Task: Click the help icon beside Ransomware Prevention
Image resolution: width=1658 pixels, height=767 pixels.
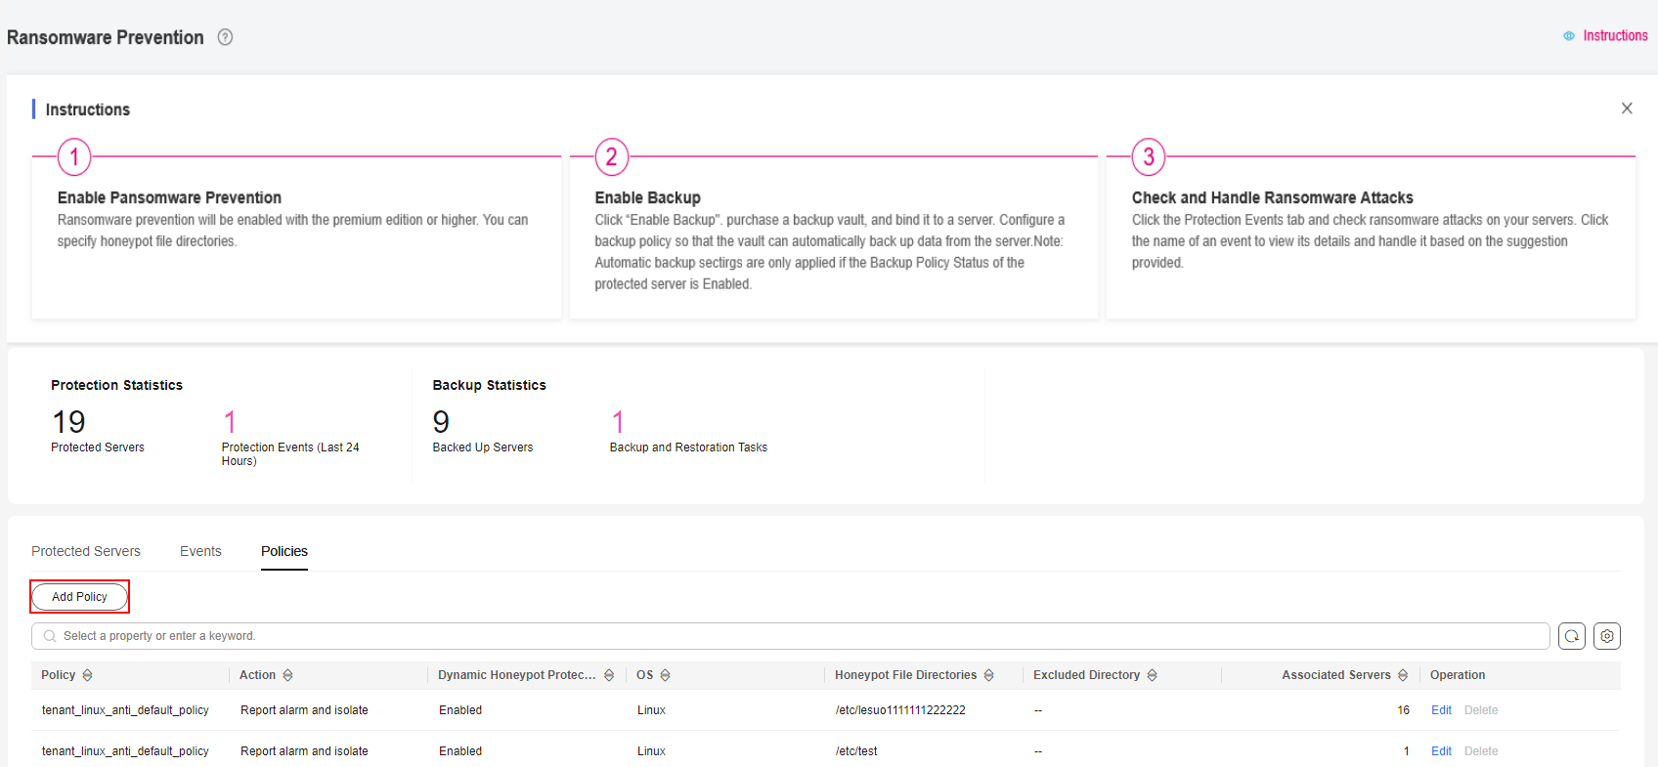Action: point(225,37)
